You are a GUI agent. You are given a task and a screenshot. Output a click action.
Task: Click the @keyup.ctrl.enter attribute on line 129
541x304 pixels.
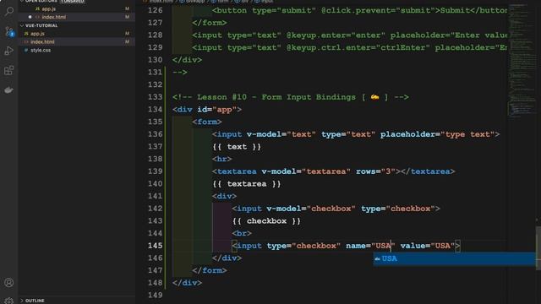point(358,47)
